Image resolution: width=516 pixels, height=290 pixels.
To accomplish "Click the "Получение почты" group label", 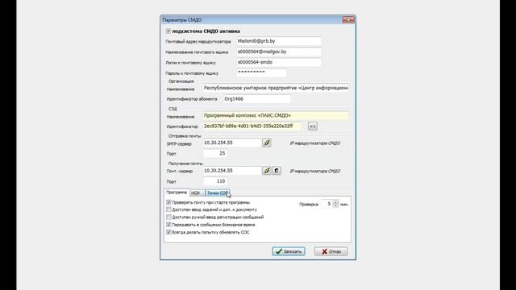I will tap(185, 164).
